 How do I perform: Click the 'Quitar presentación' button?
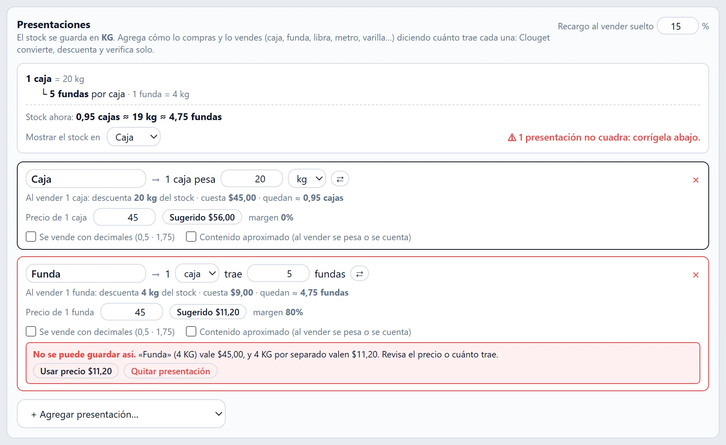(x=171, y=371)
